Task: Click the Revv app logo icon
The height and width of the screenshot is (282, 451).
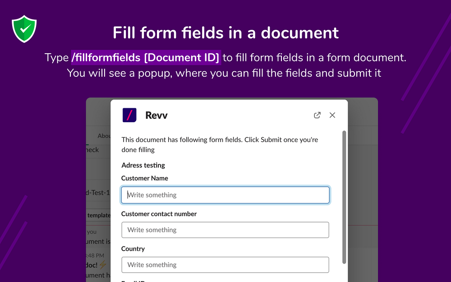Action: pyautogui.click(x=129, y=115)
